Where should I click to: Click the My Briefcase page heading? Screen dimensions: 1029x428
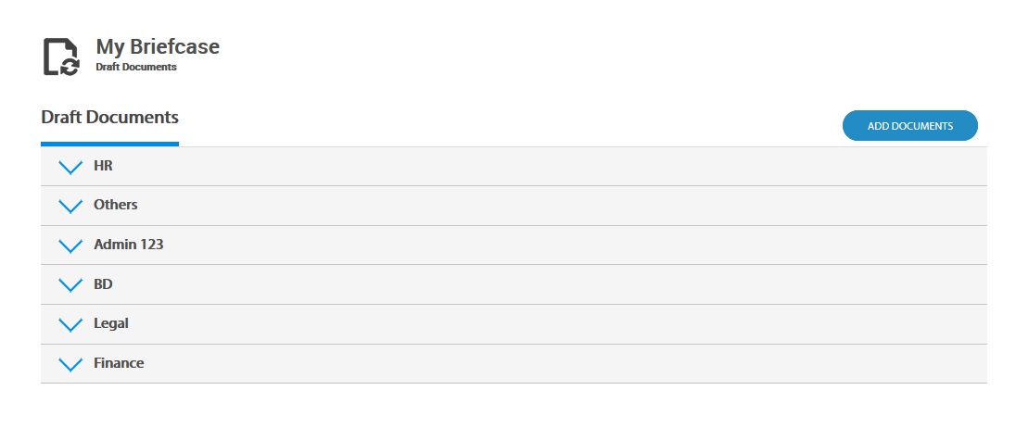158,46
